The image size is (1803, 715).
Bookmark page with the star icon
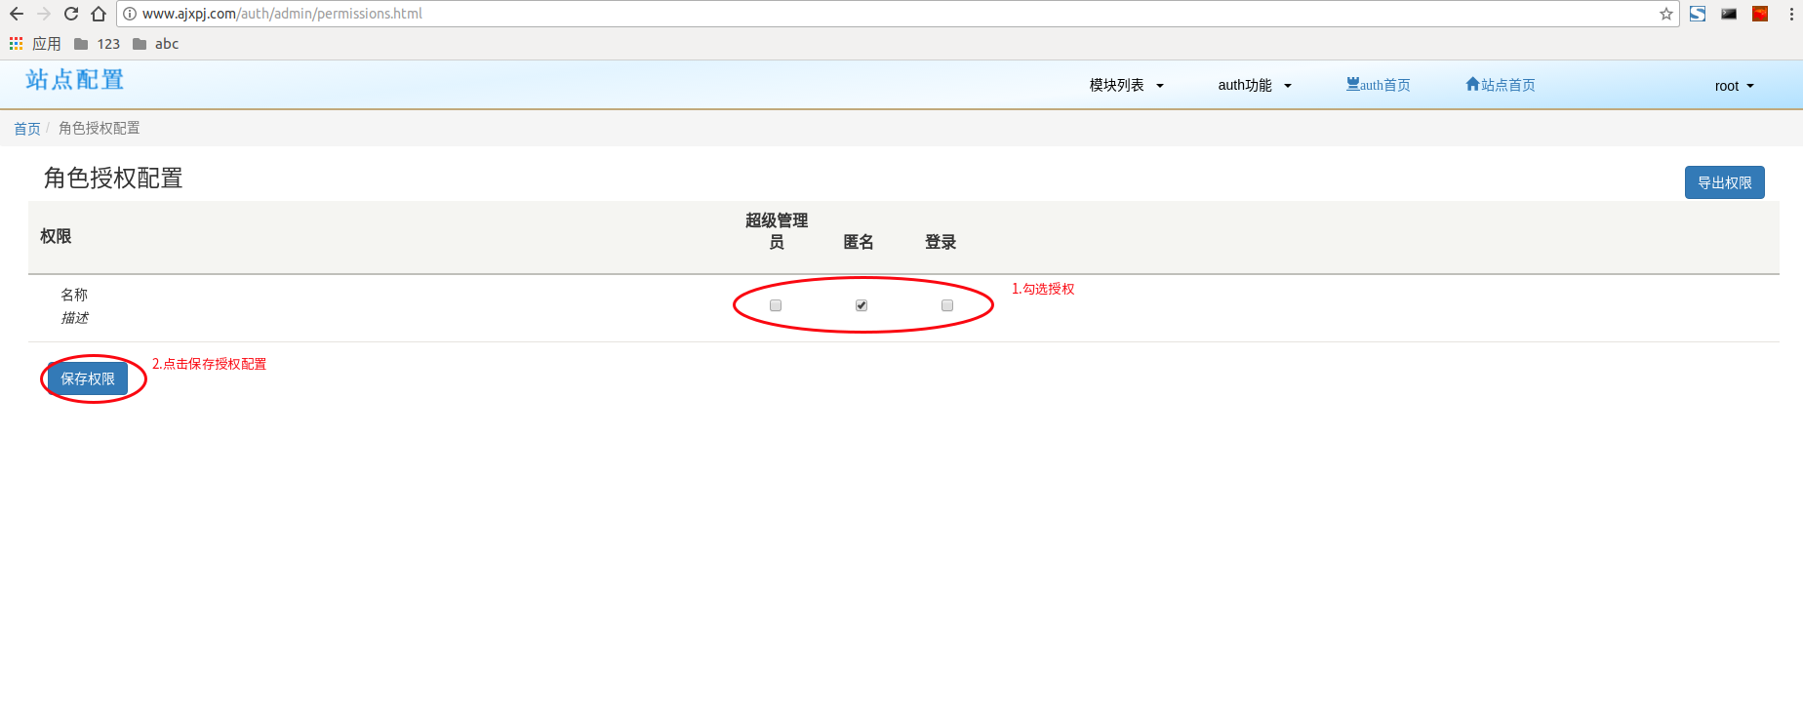1665,14
